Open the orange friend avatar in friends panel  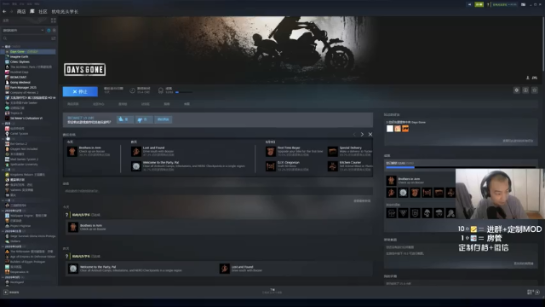click(405, 129)
